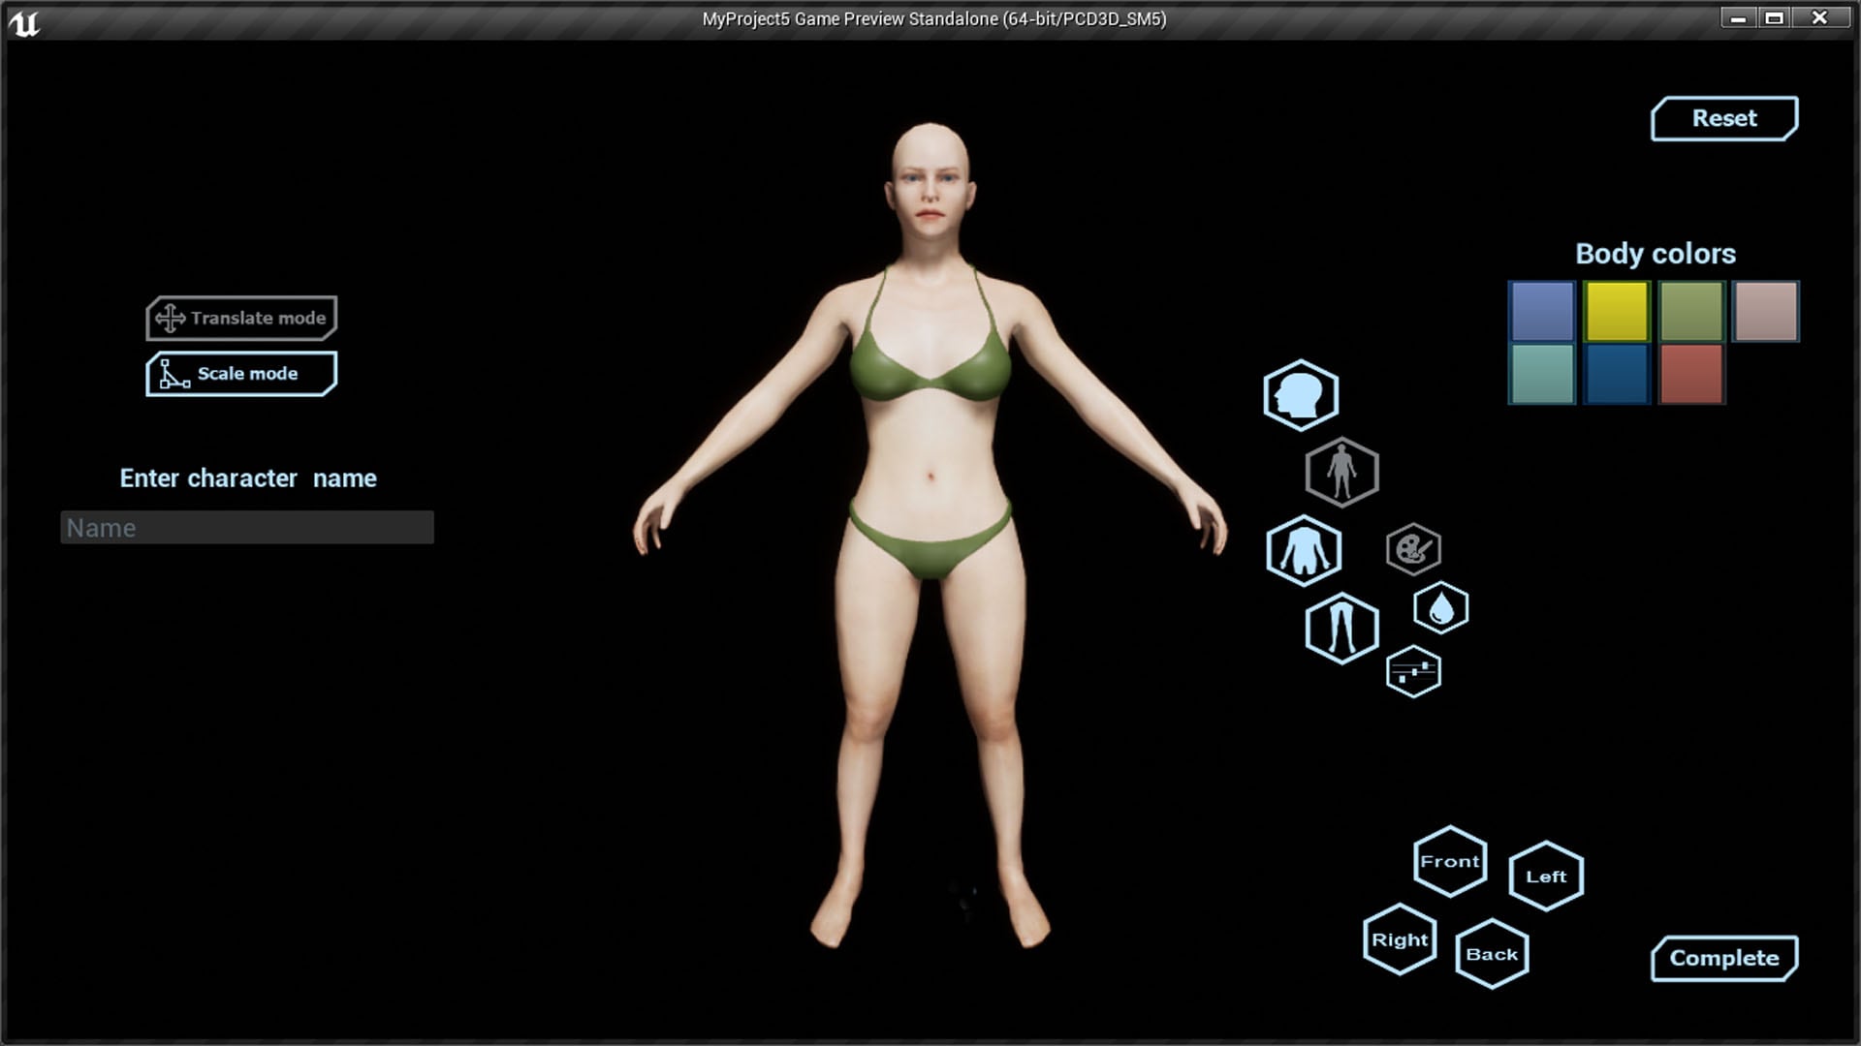Pick the yellow body color swatch

click(x=1616, y=311)
